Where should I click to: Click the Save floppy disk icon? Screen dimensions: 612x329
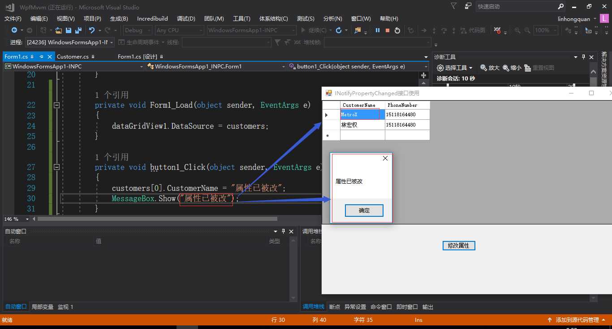tap(69, 30)
